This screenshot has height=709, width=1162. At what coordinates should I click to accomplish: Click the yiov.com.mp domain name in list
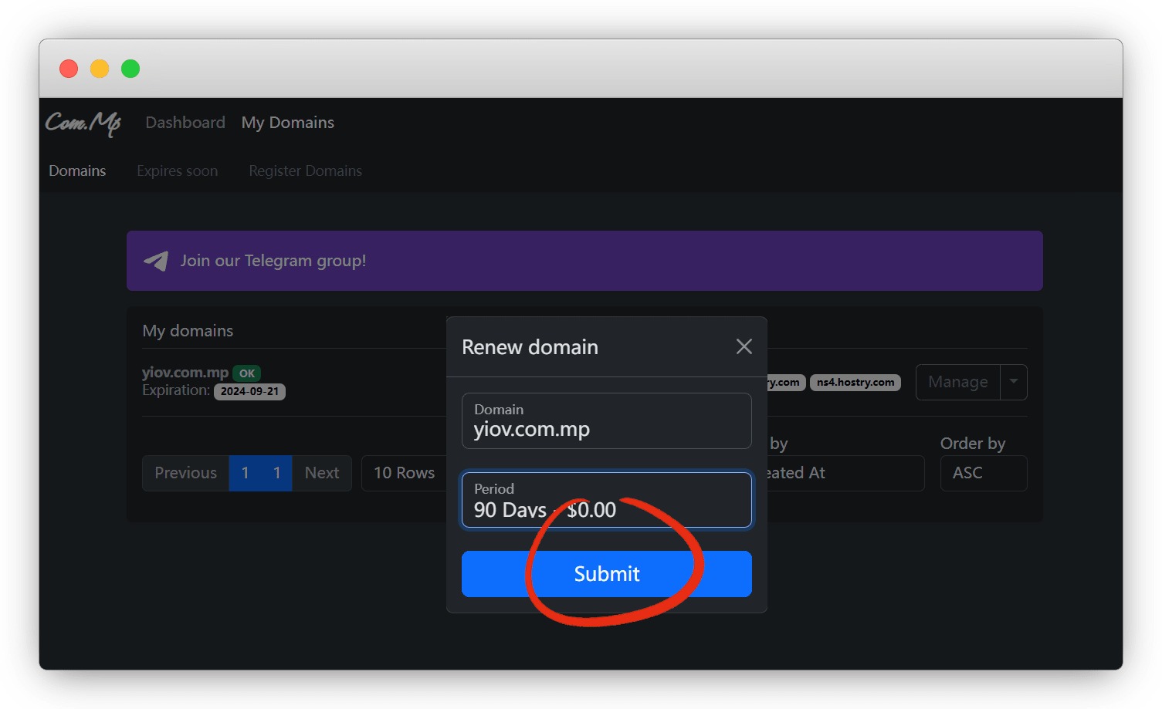[185, 373]
